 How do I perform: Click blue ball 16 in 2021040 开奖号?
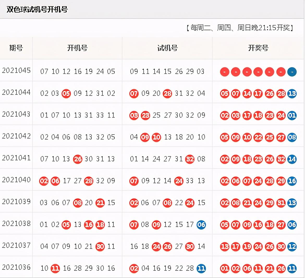292,181
